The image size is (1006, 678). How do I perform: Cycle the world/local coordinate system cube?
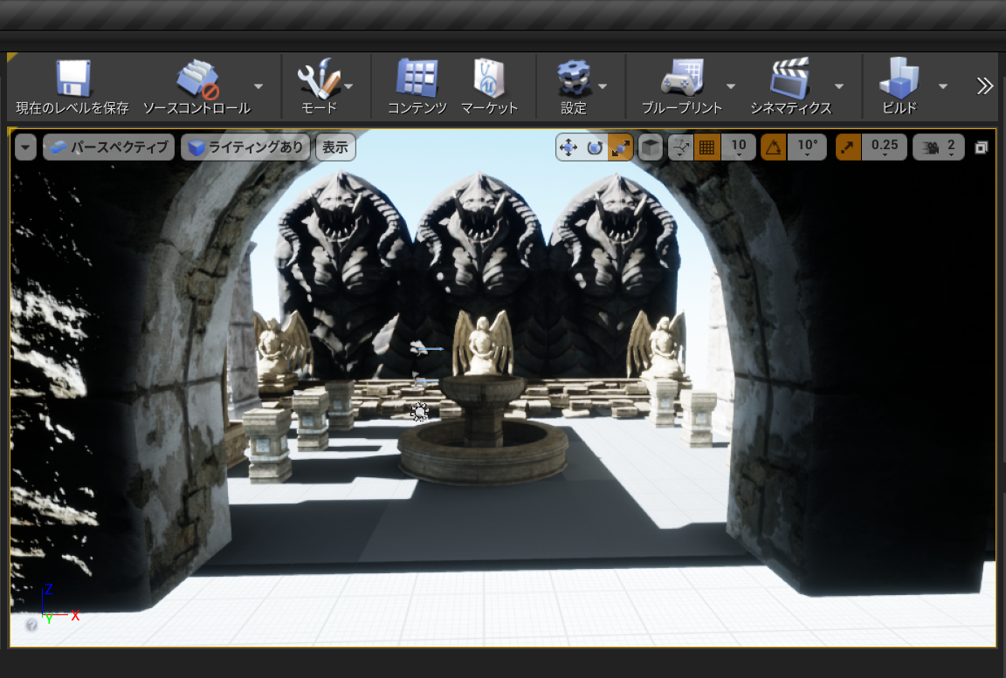[650, 147]
